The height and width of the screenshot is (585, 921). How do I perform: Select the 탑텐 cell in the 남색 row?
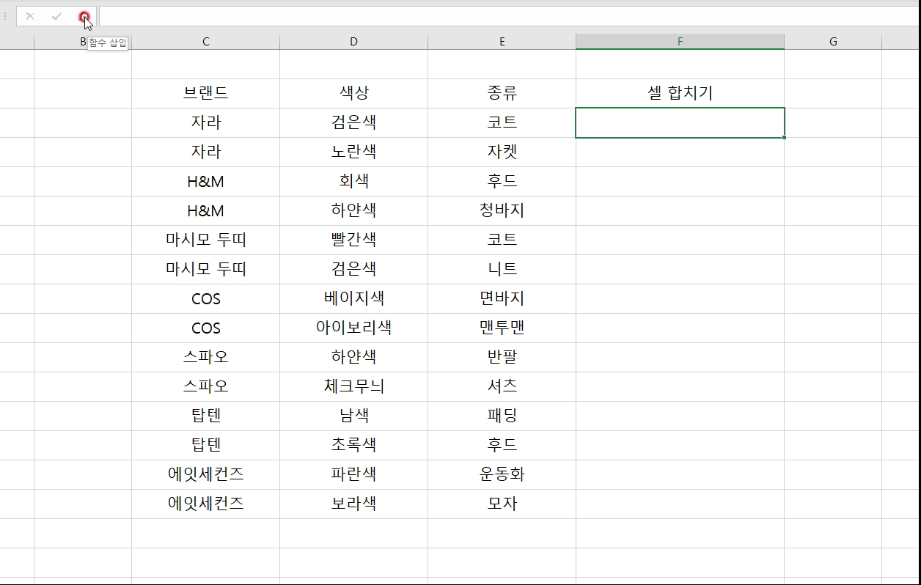pyautogui.click(x=206, y=416)
